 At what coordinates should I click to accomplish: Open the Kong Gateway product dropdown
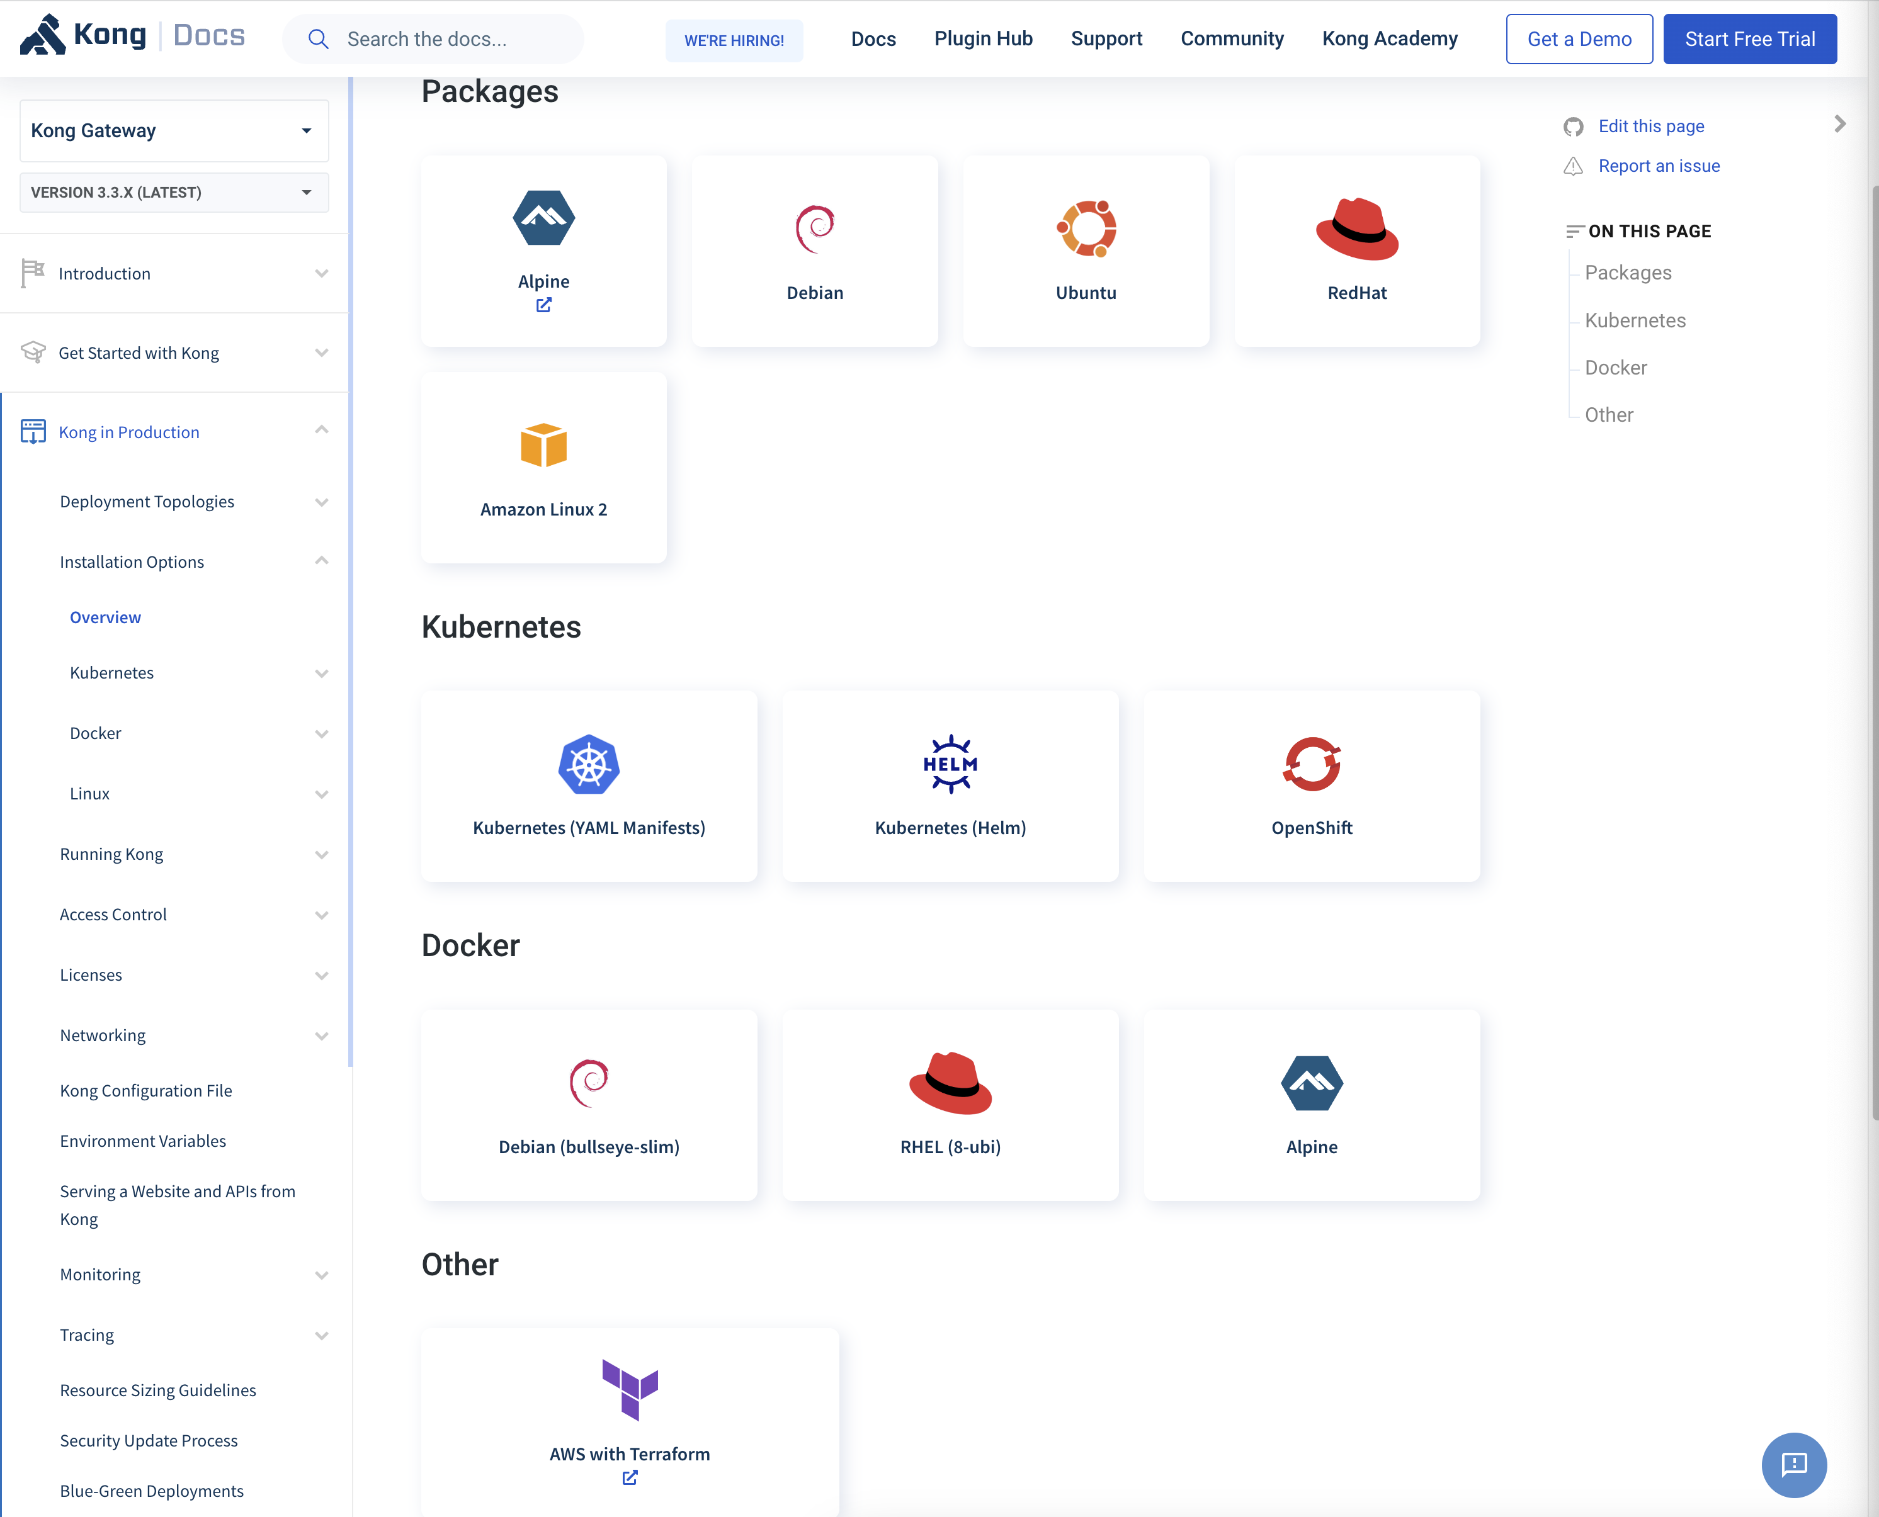[174, 130]
